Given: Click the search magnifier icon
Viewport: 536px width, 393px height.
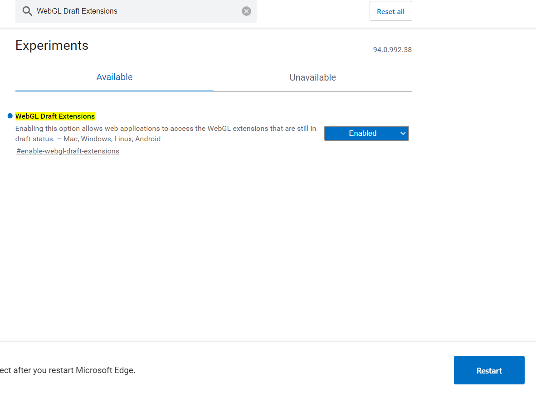Looking at the screenshot, I should (27, 11).
